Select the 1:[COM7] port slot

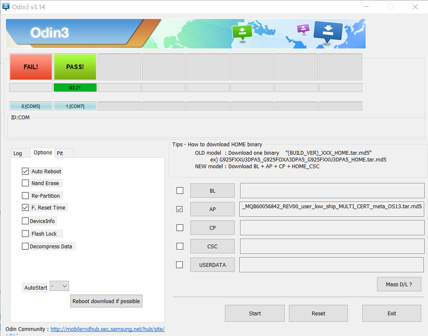[x=75, y=106]
